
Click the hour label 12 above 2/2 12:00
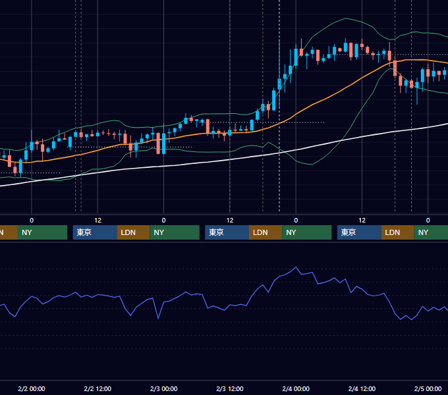(98, 221)
